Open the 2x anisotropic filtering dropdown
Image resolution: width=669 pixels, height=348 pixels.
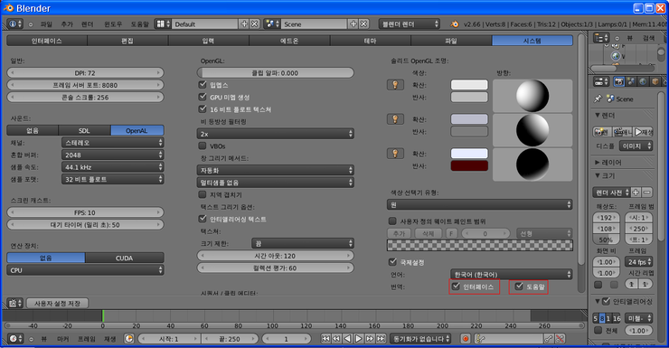coord(275,134)
